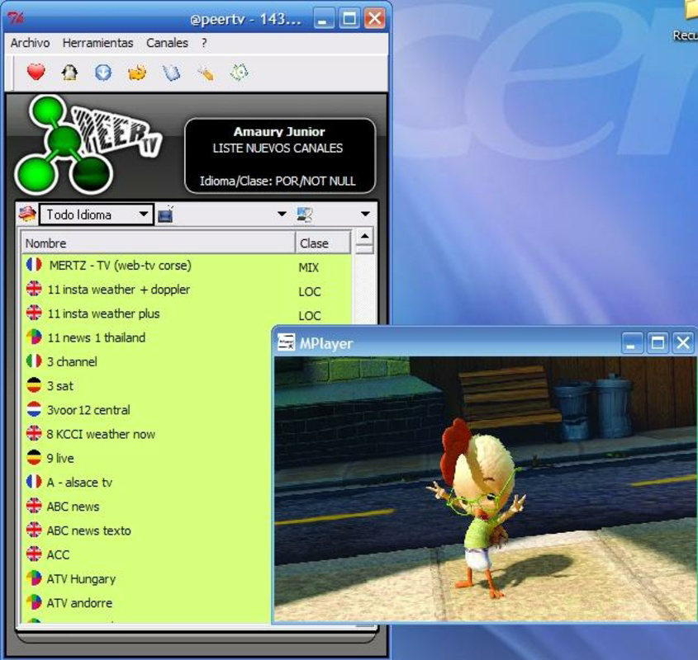Screen dimensions: 698x660
Task: Sort the list by the Nombre column header
Action: pyautogui.click(x=158, y=243)
